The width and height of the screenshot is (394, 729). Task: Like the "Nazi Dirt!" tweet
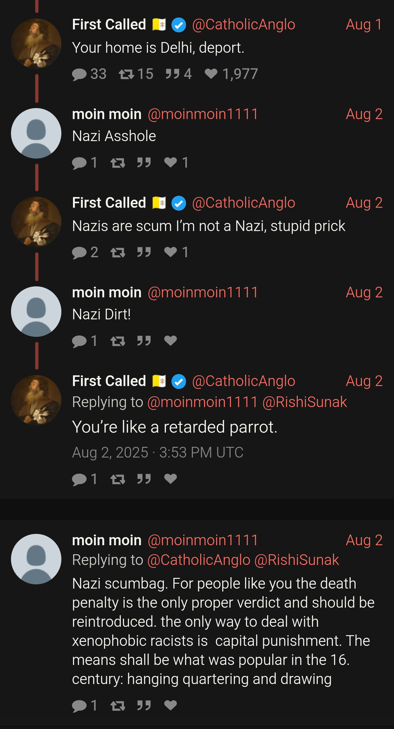(171, 341)
